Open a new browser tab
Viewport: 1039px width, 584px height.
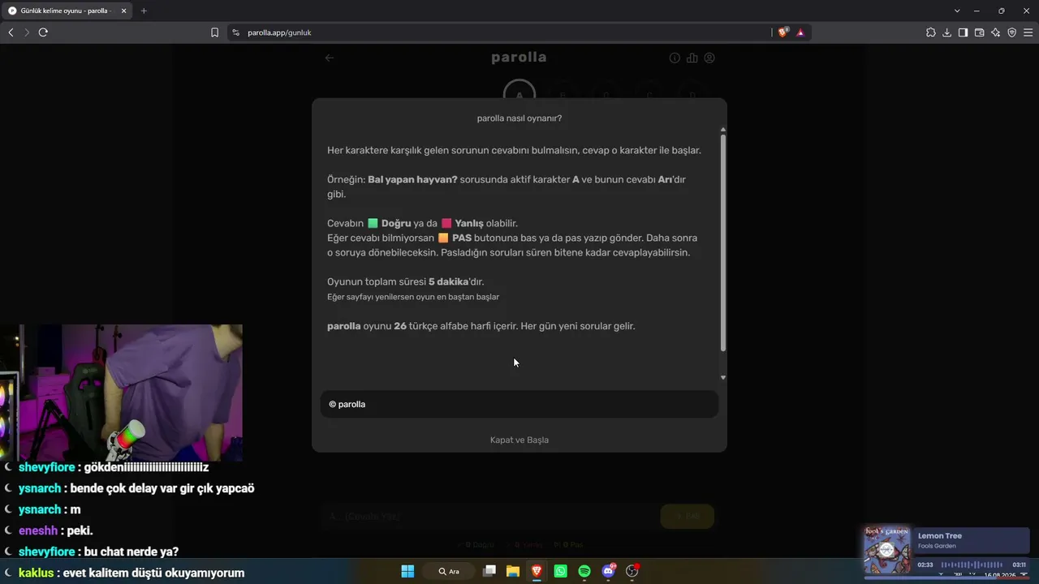pyautogui.click(x=144, y=11)
